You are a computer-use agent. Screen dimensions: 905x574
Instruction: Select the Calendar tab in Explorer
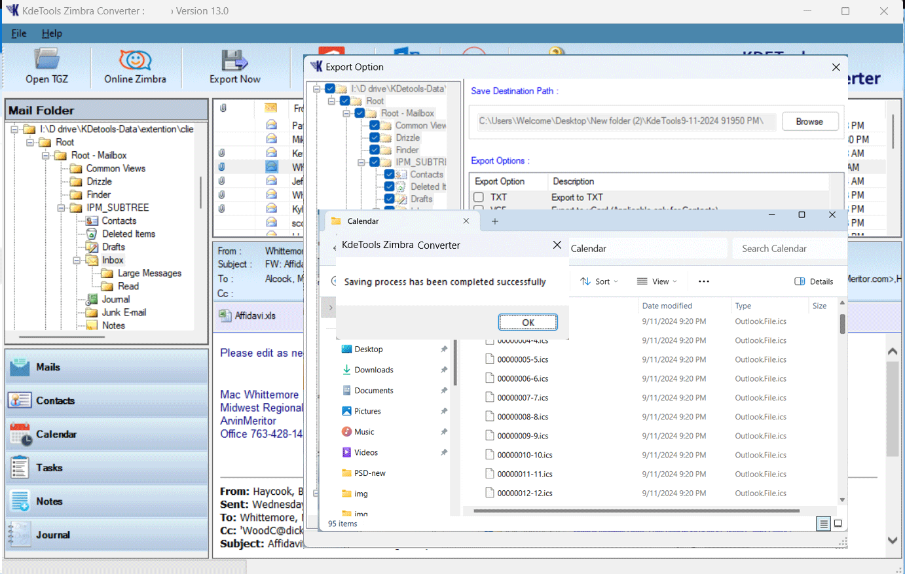(x=401, y=221)
